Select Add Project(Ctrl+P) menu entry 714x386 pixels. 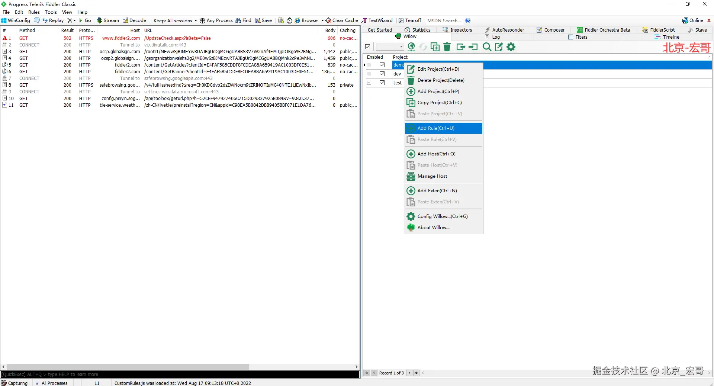pyautogui.click(x=443, y=91)
